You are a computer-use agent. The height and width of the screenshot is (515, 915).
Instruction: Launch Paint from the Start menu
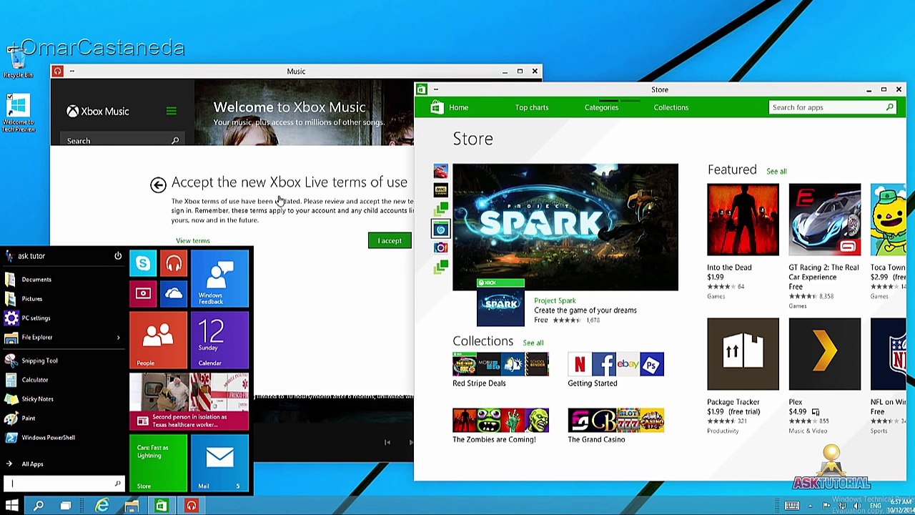[x=63, y=418]
